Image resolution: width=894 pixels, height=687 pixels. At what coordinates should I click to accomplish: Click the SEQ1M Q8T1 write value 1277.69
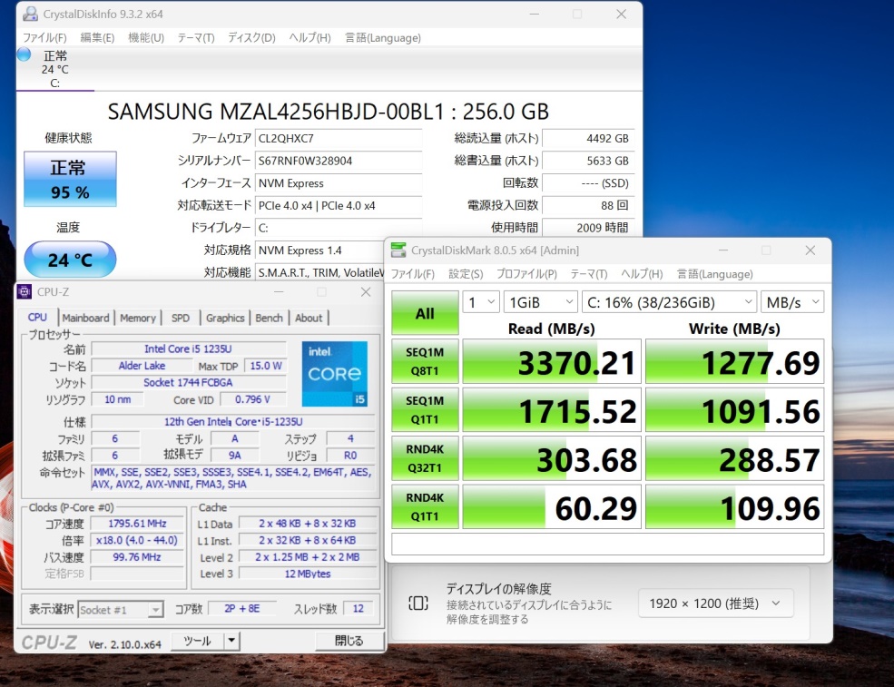click(x=735, y=362)
